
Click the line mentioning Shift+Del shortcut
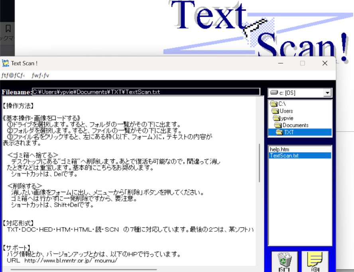[x=52, y=205]
